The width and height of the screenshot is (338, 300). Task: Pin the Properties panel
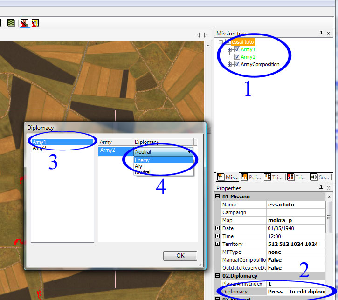pyautogui.click(x=321, y=188)
